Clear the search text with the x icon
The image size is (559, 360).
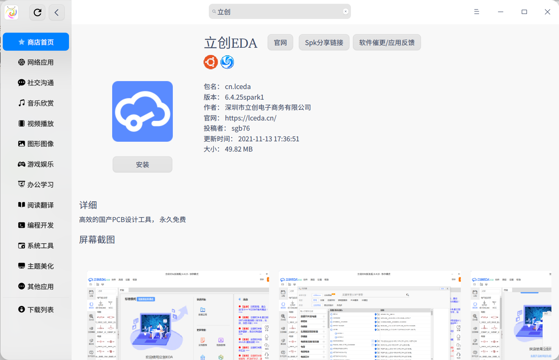point(345,11)
